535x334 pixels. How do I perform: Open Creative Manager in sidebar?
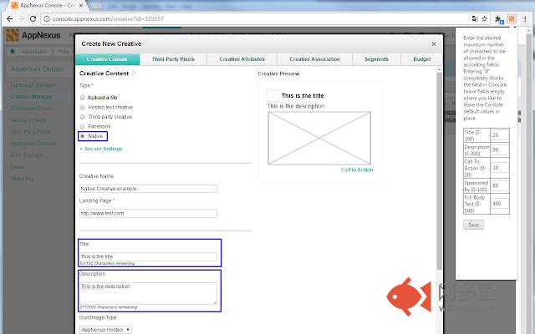[x=32, y=97]
